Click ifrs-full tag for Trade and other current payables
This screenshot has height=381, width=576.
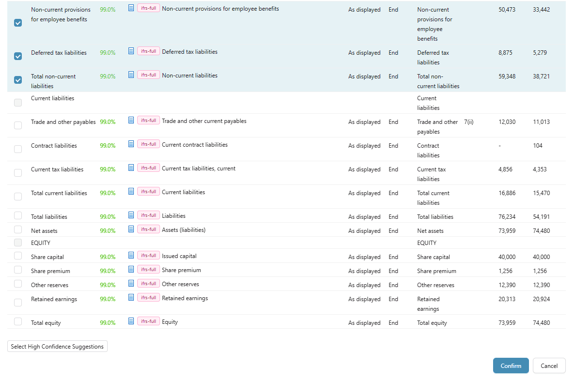click(148, 121)
